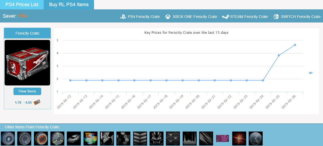This screenshot has height=146, width=323.
Task: Choose the chevron stripes decal thumbnail
Action: click(140, 138)
